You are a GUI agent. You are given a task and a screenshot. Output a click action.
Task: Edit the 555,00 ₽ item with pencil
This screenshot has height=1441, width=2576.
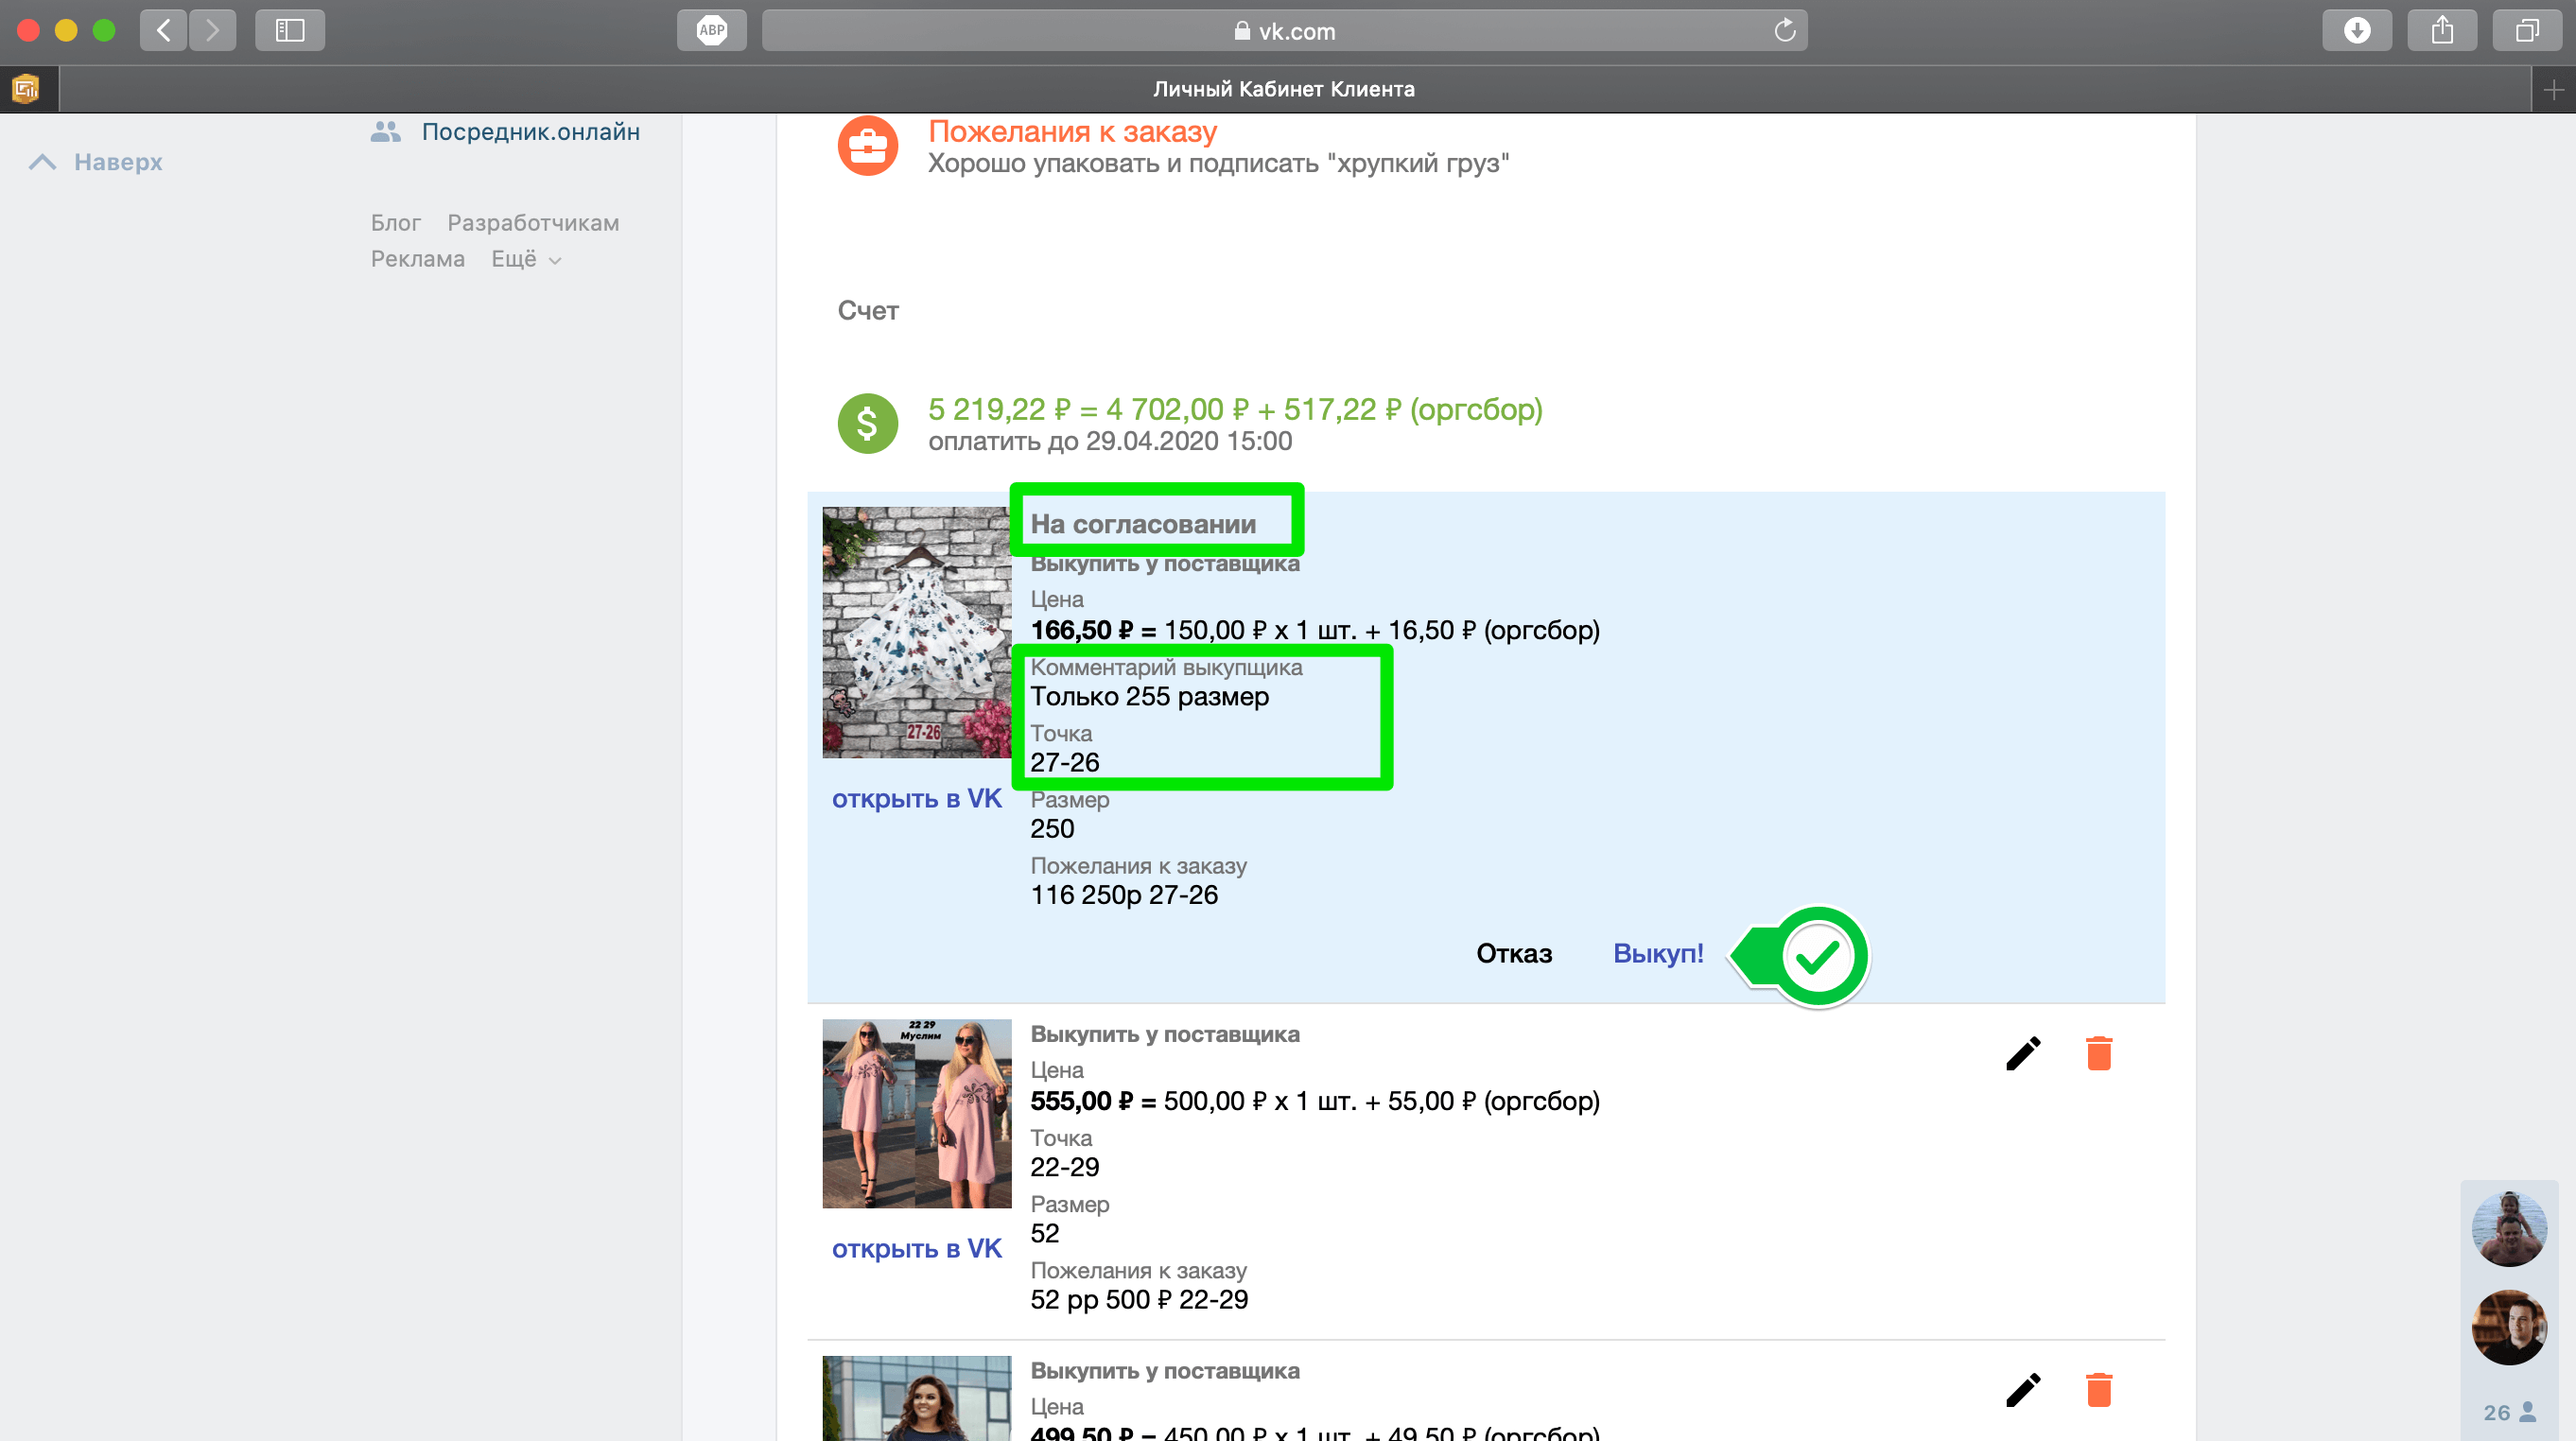[x=2022, y=1053]
